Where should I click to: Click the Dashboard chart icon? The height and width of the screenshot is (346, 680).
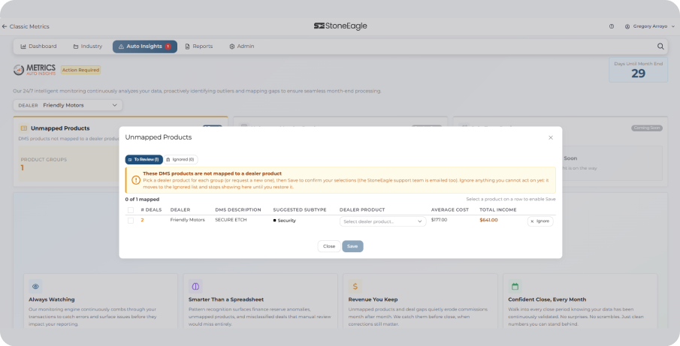click(23, 47)
